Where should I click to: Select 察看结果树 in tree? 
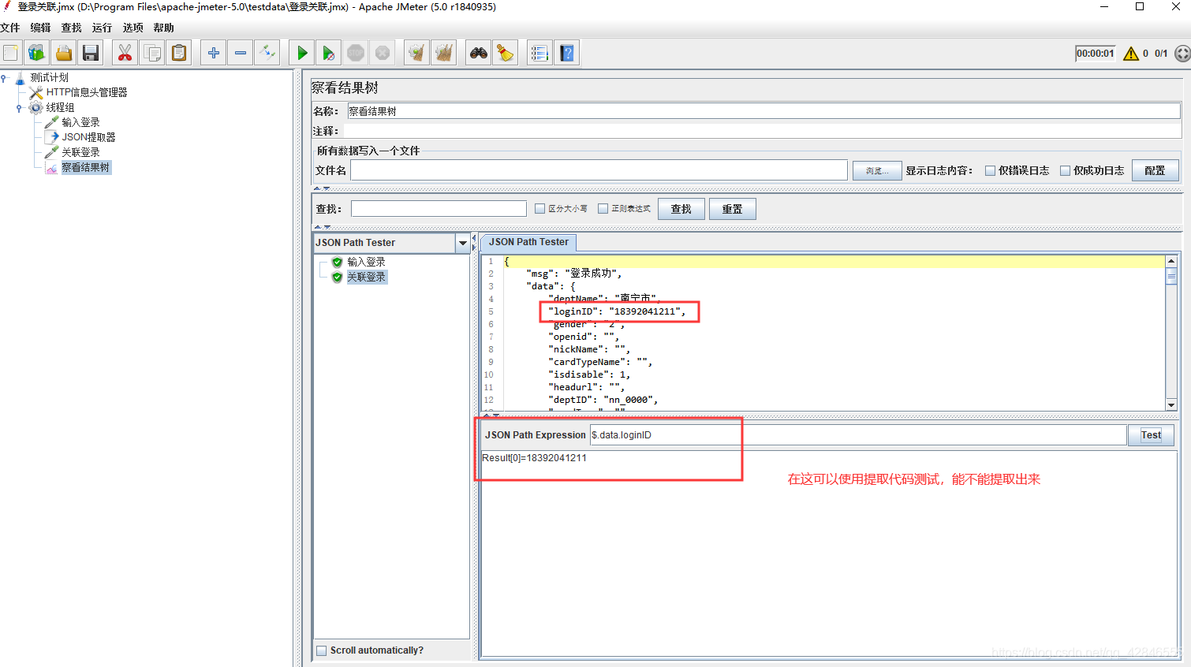coord(86,167)
